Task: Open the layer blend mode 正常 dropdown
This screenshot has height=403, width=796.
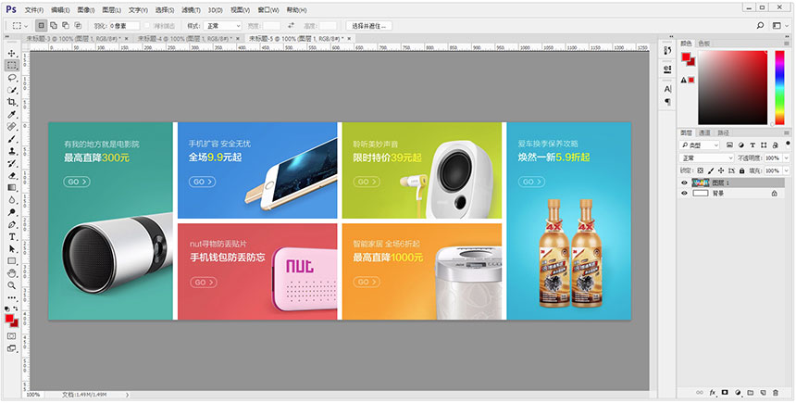Action: pos(707,158)
